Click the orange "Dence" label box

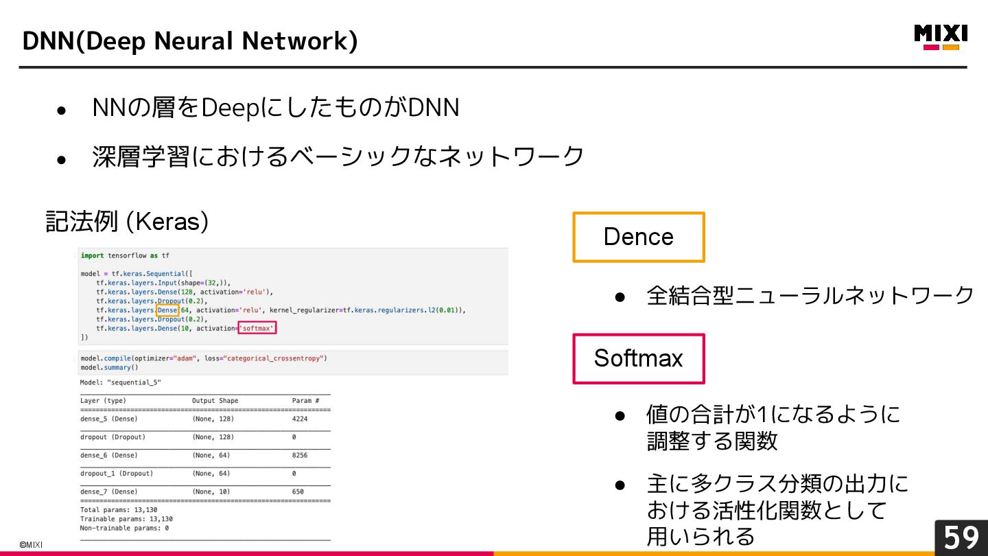click(x=639, y=237)
